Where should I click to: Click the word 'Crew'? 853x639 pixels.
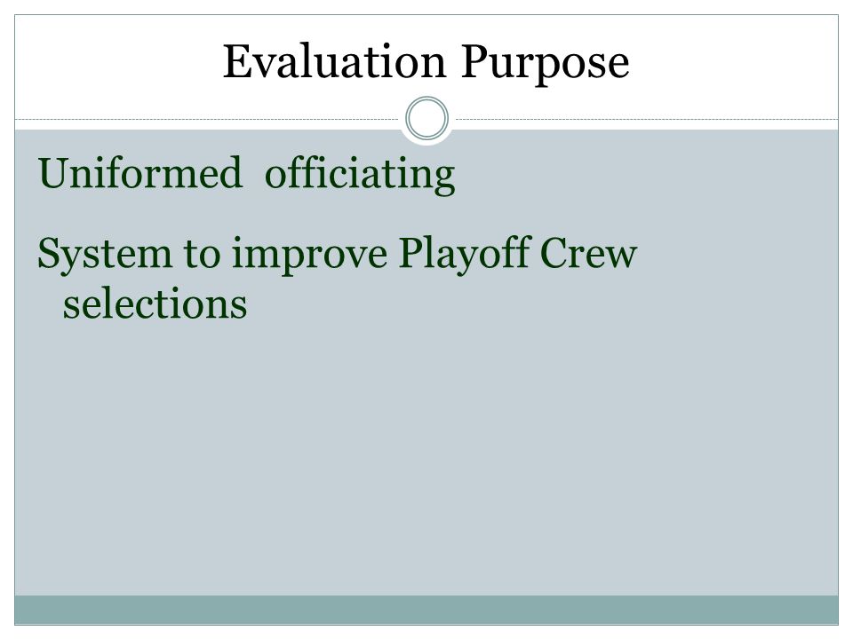(588, 253)
